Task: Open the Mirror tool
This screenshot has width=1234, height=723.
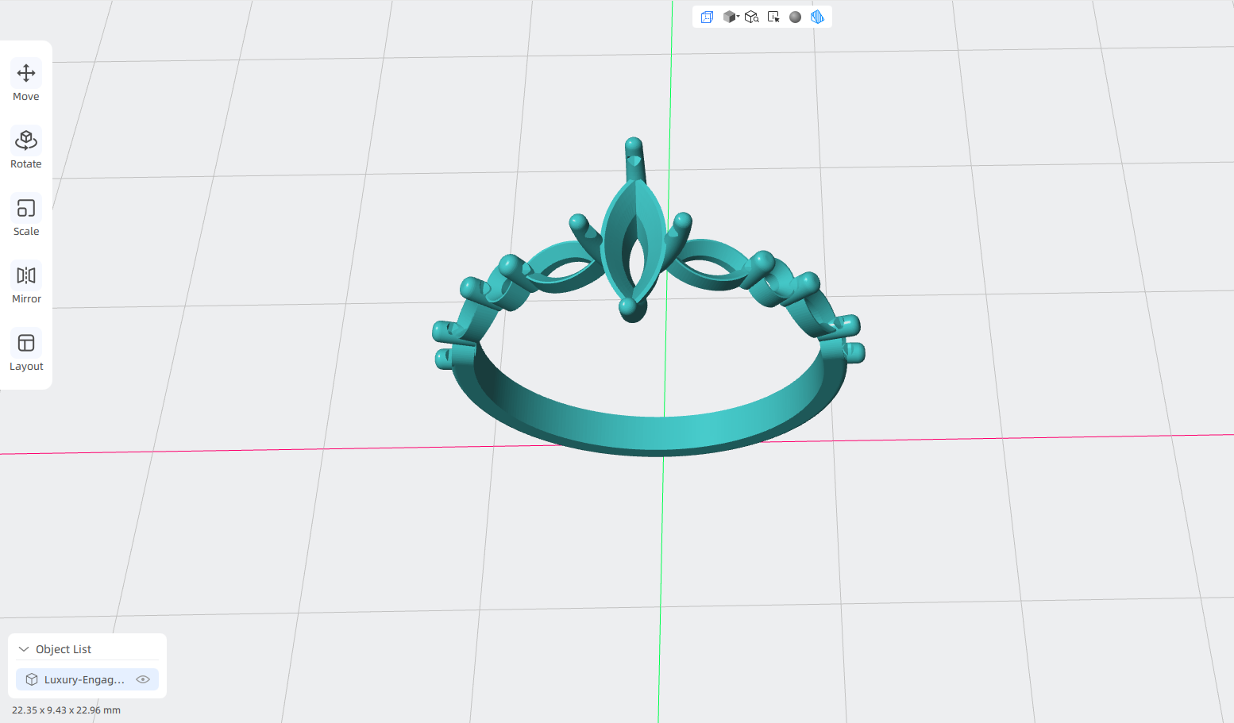Action: (26, 284)
